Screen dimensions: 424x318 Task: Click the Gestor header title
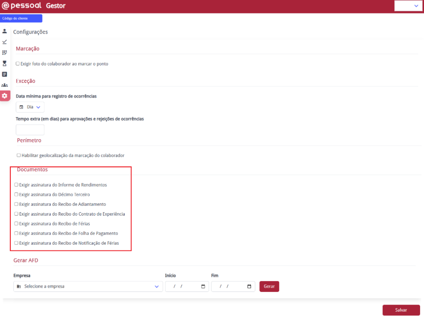coord(56,6)
